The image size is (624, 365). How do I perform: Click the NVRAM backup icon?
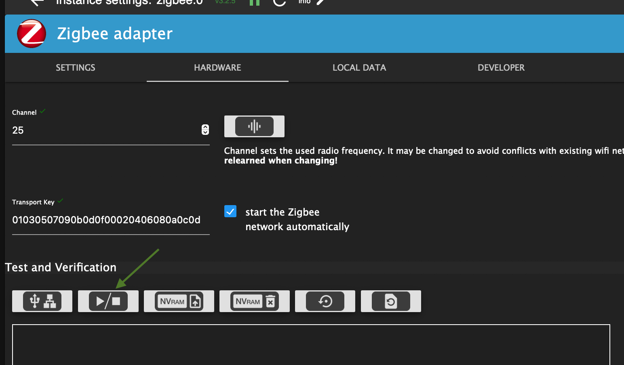[179, 301]
